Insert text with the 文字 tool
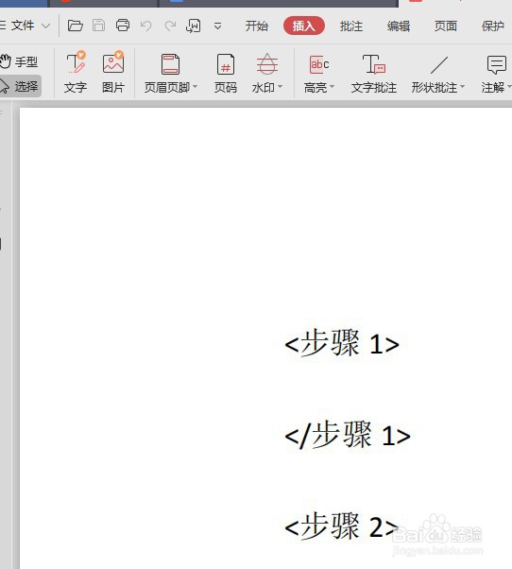Image resolution: width=512 pixels, height=569 pixels. click(x=76, y=73)
